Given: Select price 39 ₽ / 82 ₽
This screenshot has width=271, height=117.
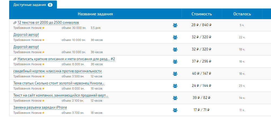Looking at the screenshot, I should click(201, 98).
